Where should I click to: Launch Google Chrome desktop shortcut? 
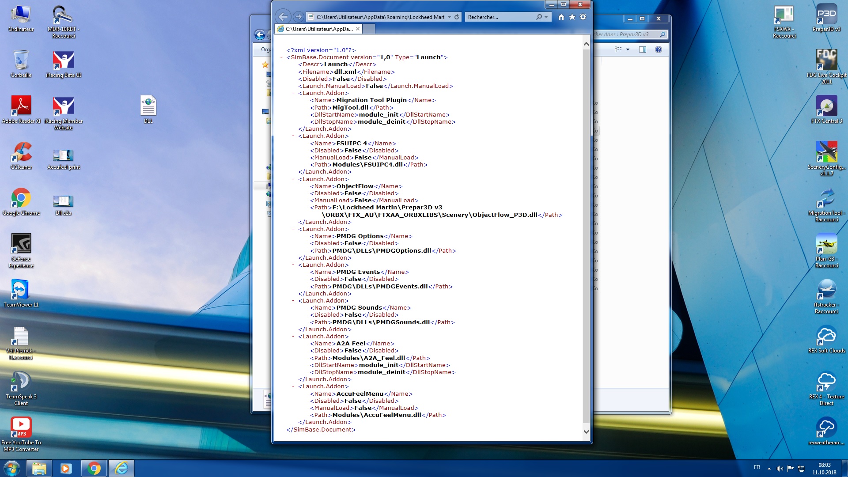click(x=21, y=202)
